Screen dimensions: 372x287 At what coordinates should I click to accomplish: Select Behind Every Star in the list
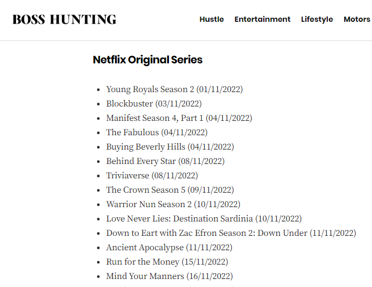pyautogui.click(x=165, y=161)
